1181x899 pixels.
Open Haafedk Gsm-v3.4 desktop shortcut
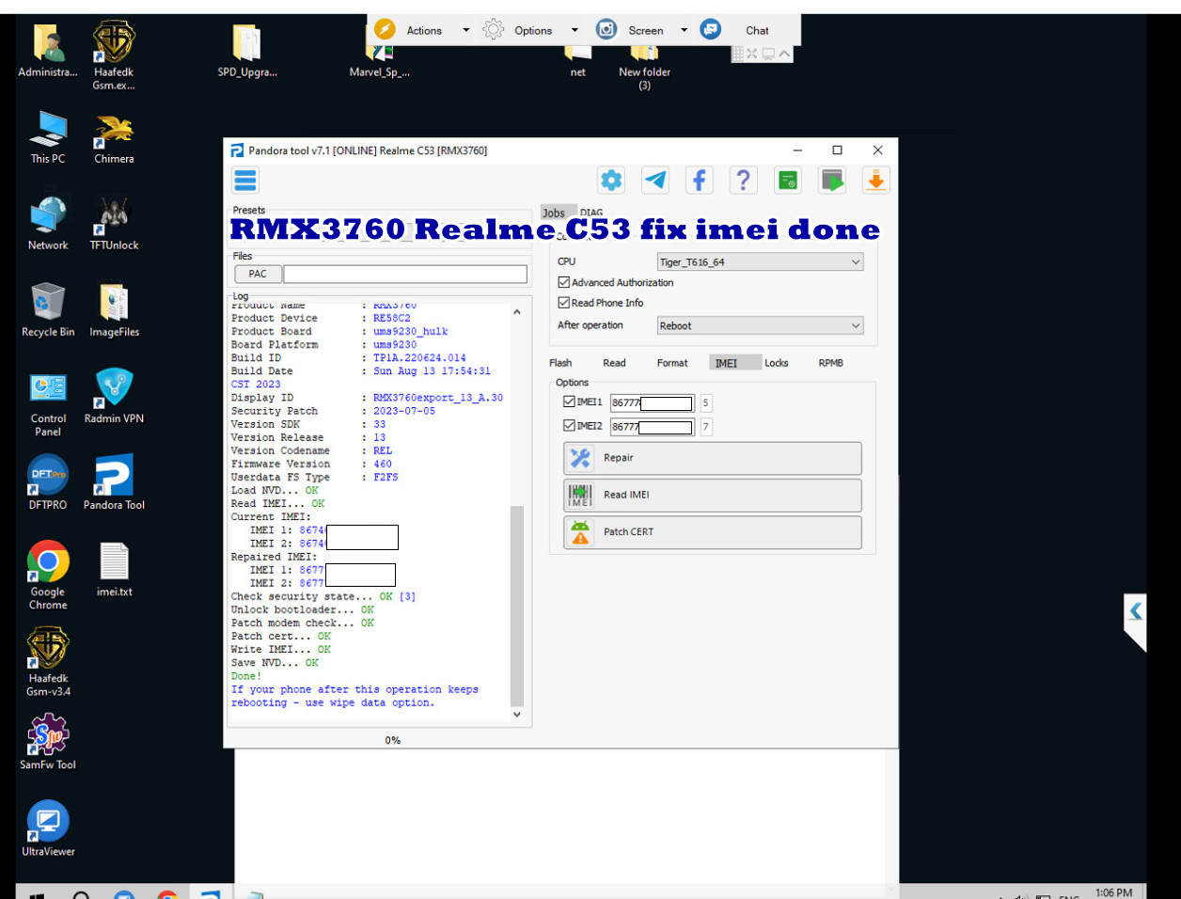[x=48, y=662]
